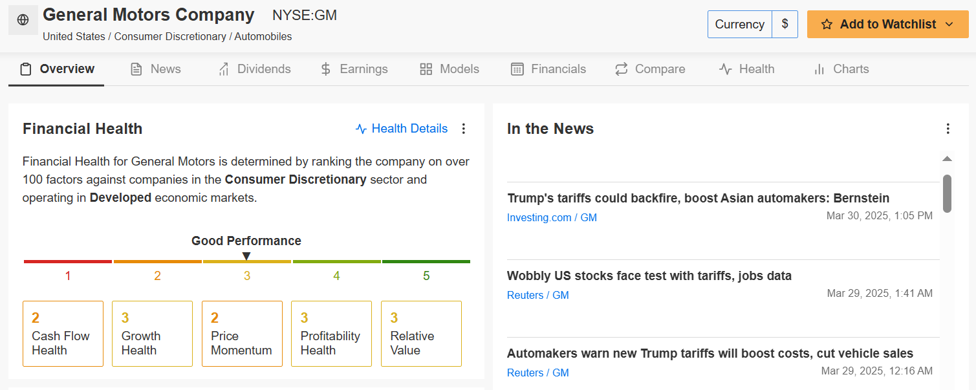Select the Profitability Health score card
The height and width of the screenshot is (390, 976).
tap(331, 334)
